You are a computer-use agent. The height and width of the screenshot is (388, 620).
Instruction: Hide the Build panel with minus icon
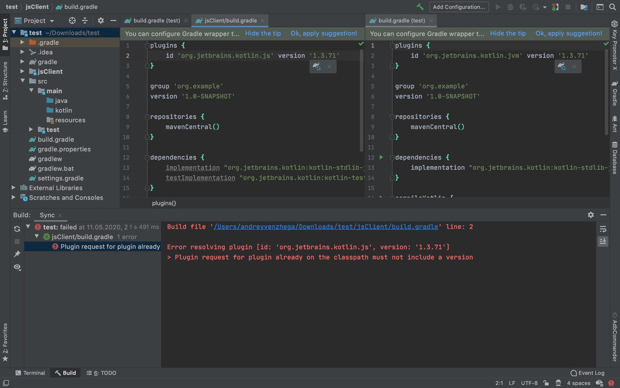point(603,214)
